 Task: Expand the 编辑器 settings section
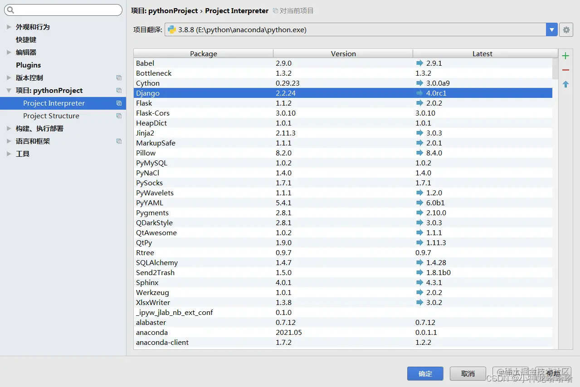[9, 53]
